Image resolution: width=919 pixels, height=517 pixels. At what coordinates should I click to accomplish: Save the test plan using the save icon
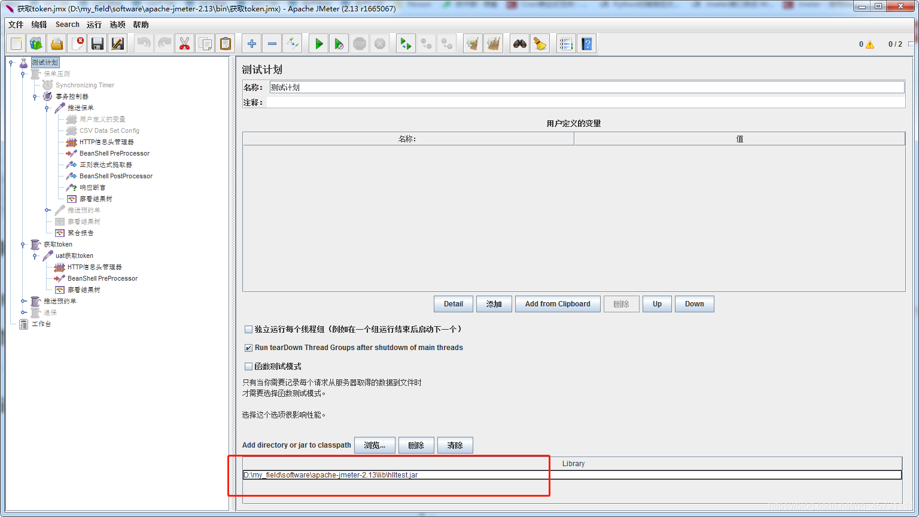(97, 43)
